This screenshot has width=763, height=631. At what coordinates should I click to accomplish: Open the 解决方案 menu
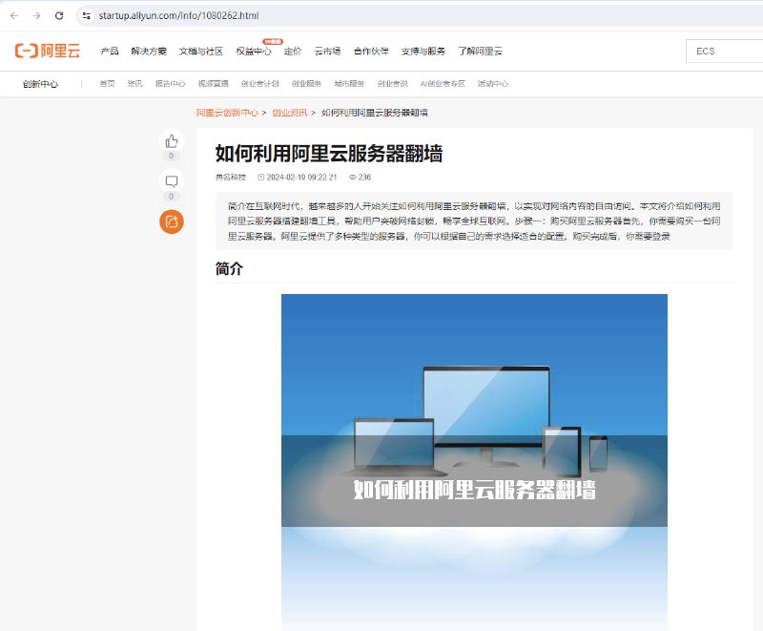pyautogui.click(x=149, y=52)
